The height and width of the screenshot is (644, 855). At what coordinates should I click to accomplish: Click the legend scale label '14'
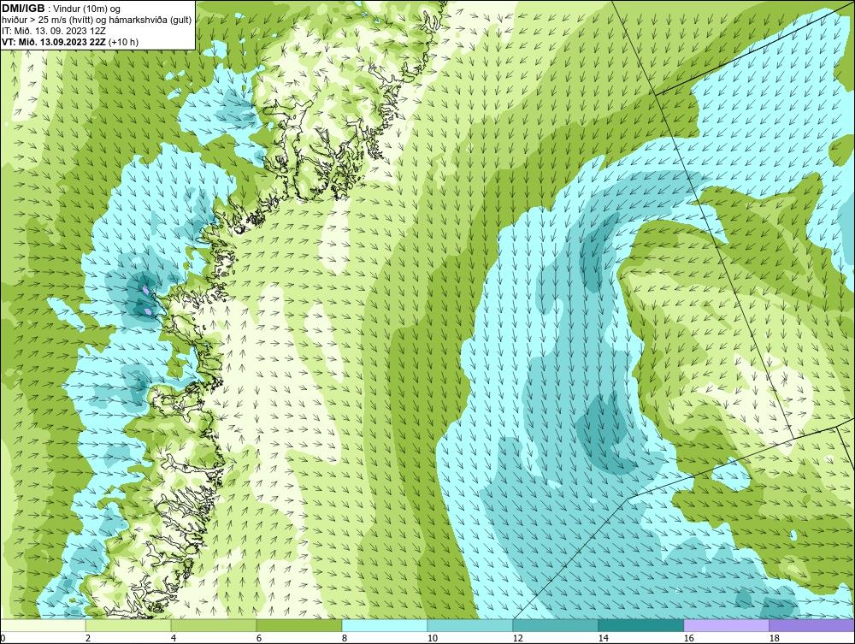click(x=603, y=638)
